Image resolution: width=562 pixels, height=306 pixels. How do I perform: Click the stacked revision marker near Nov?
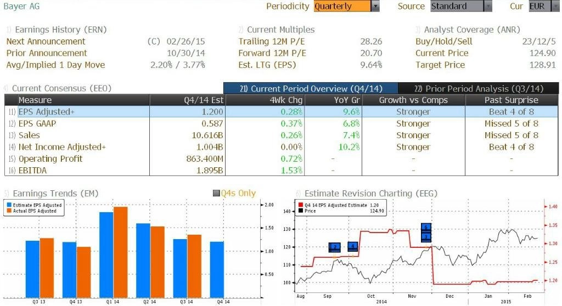[x=426, y=232]
